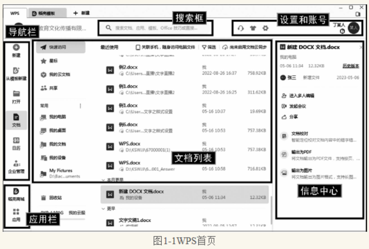Open 我的云文档

point(55,75)
